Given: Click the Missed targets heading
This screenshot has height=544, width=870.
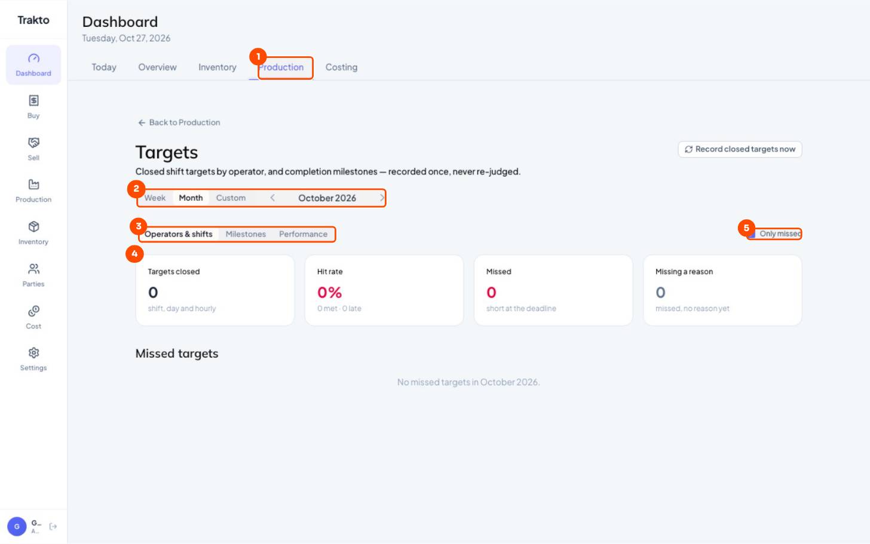Looking at the screenshot, I should coord(177,354).
